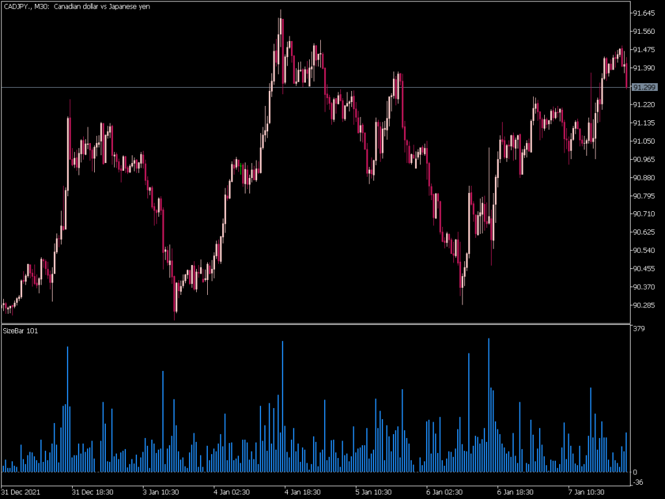Click the -36 indicator scale minimum label
This screenshot has width=665, height=499.
click(x=638, y=482)
